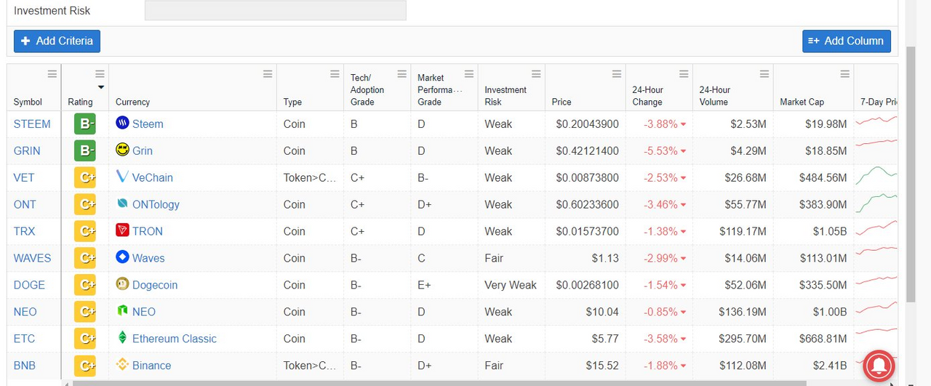Open the Ethereum Classic currency link
931x386 pixels.
(175, 339)
